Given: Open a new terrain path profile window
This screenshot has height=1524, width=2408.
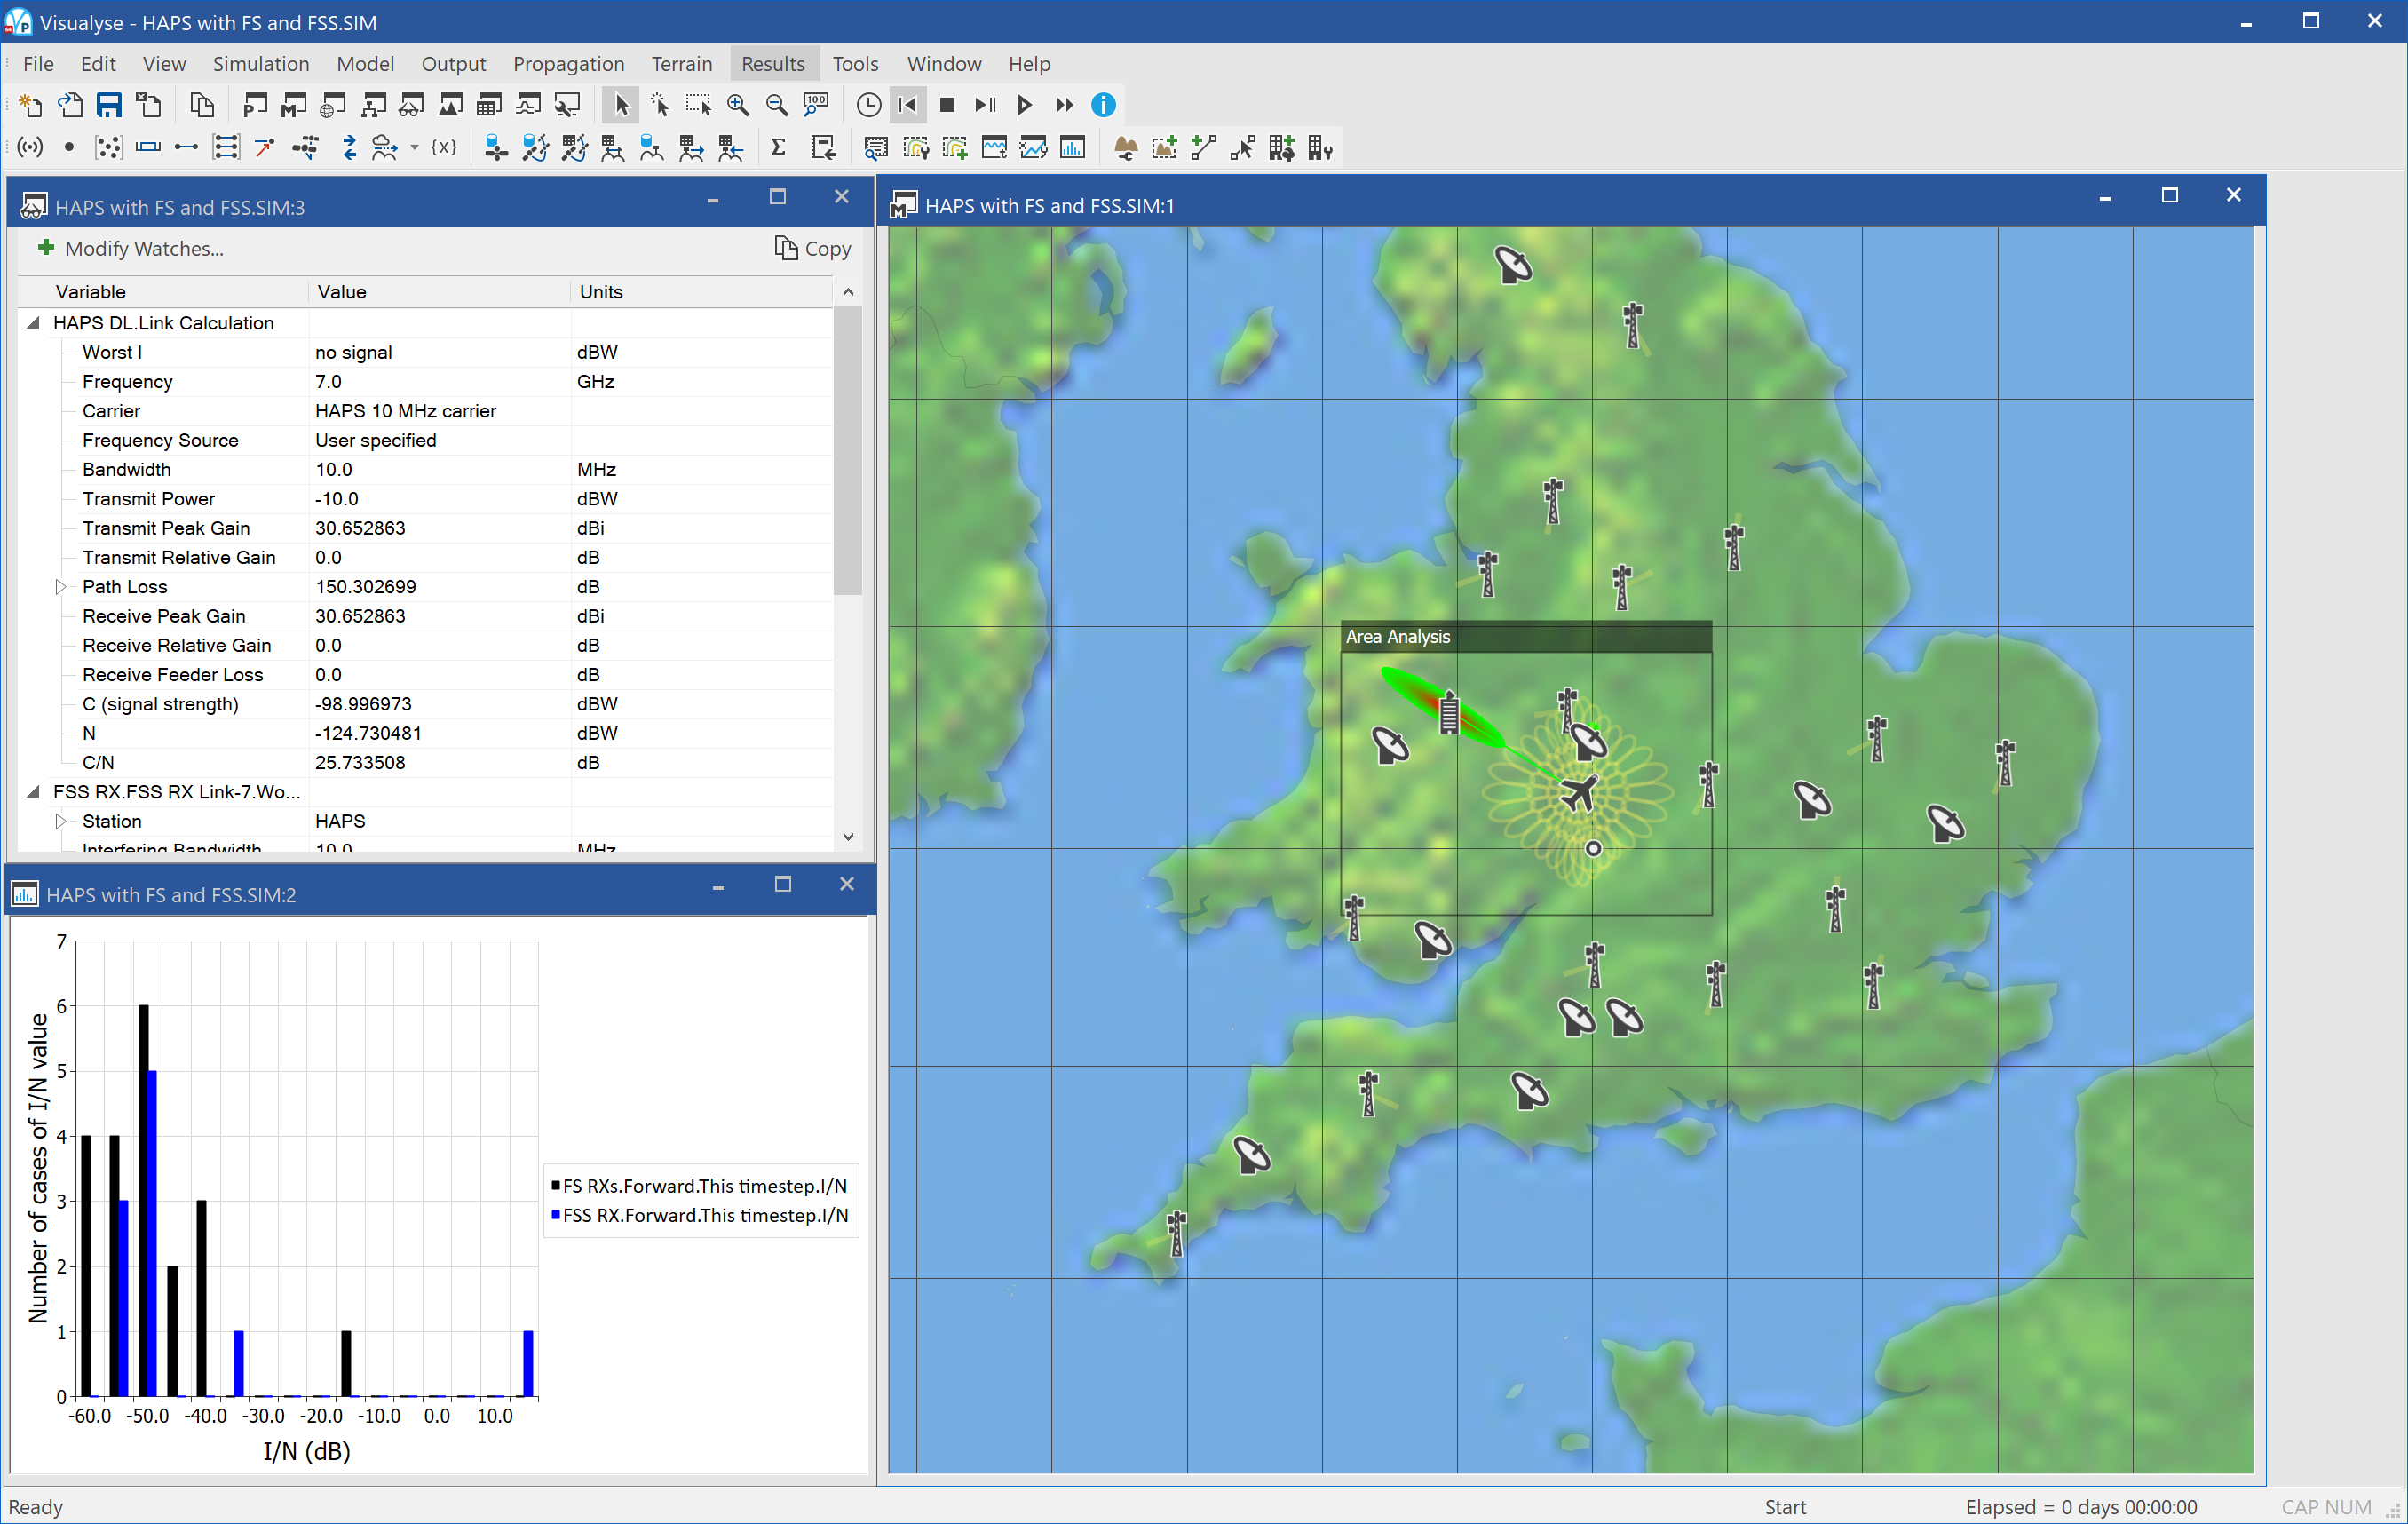Looking at the screenshot, I should (x=451, y=105).
